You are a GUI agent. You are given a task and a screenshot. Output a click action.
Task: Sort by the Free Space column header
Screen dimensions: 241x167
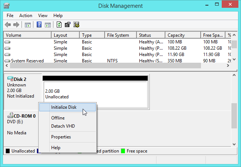(213, 35)
